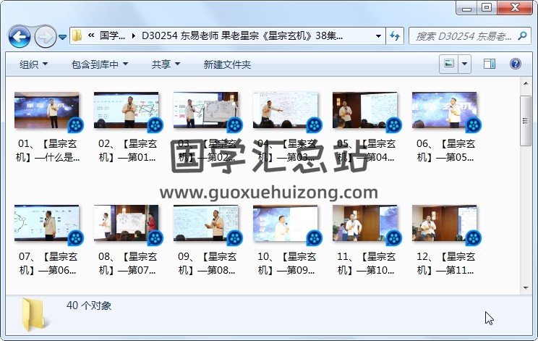538x341 pixels.
Task: Select video thumbnail 09、第08...
Action: click(207, 224)
